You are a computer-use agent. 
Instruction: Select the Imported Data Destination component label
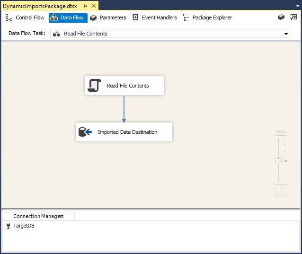127,132
